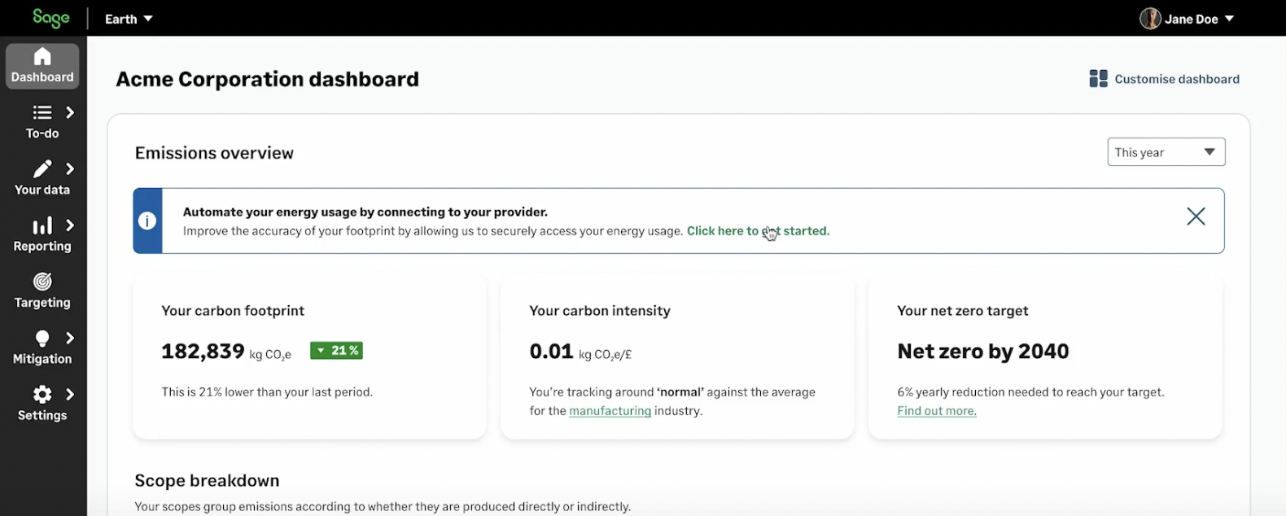This screenshot has width=1286, height=516.
Task: Open the manufacturing industry link
Action: (x=610, y=411)
